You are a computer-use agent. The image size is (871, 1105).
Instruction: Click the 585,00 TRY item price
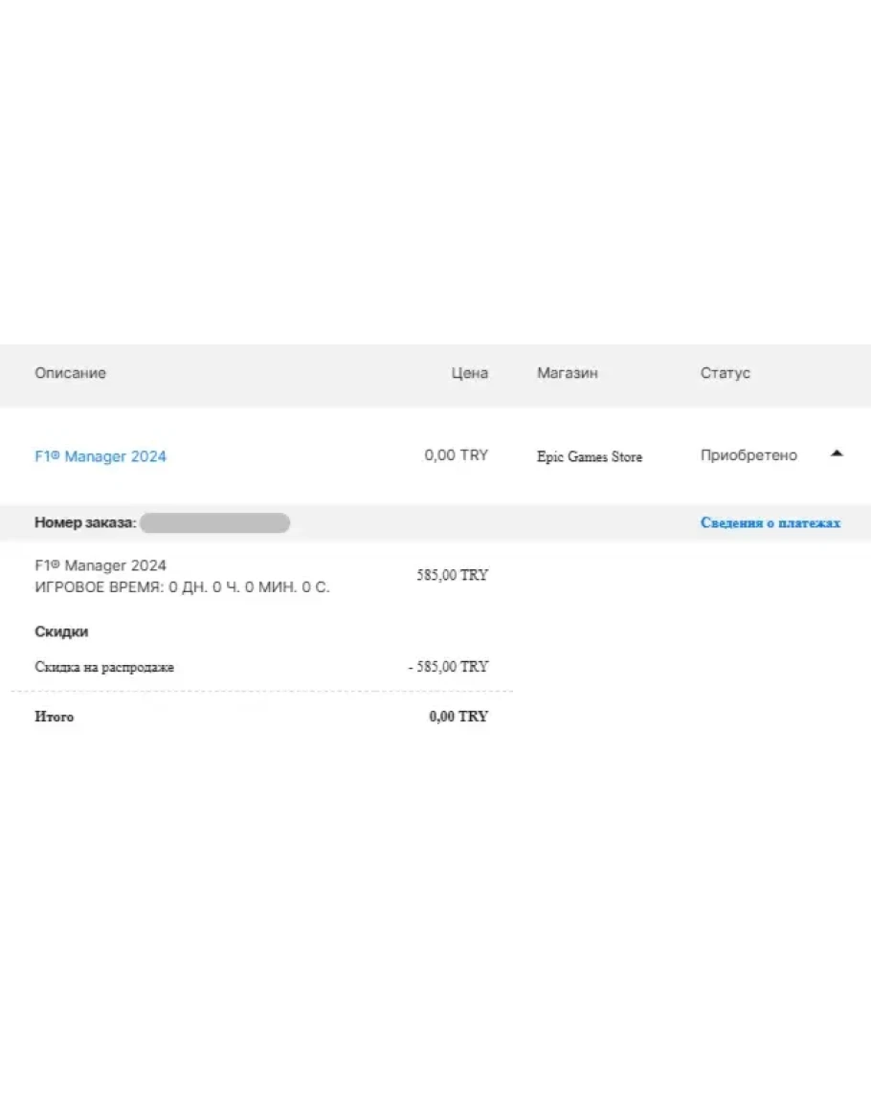tap(452, 575)
